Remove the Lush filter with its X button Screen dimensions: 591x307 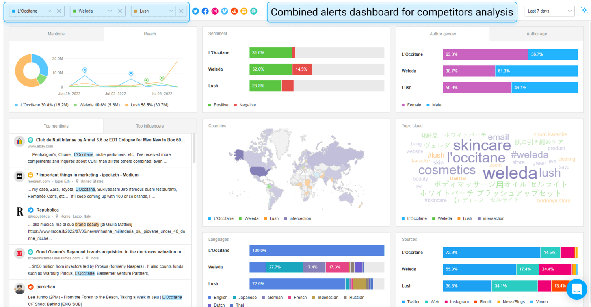click(181, 11)
